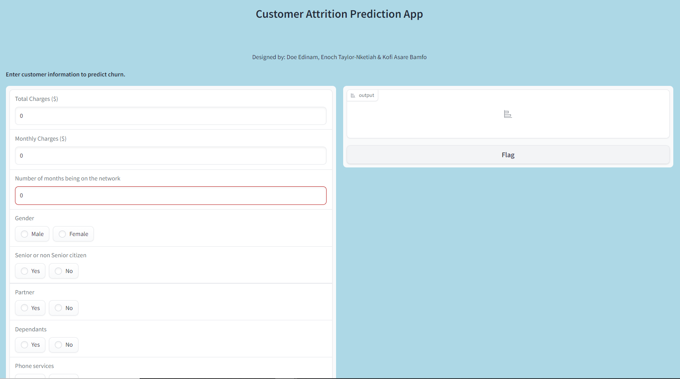Click the designers credit text
Screen dimensions: 680x379
click(x=339, y=57)
